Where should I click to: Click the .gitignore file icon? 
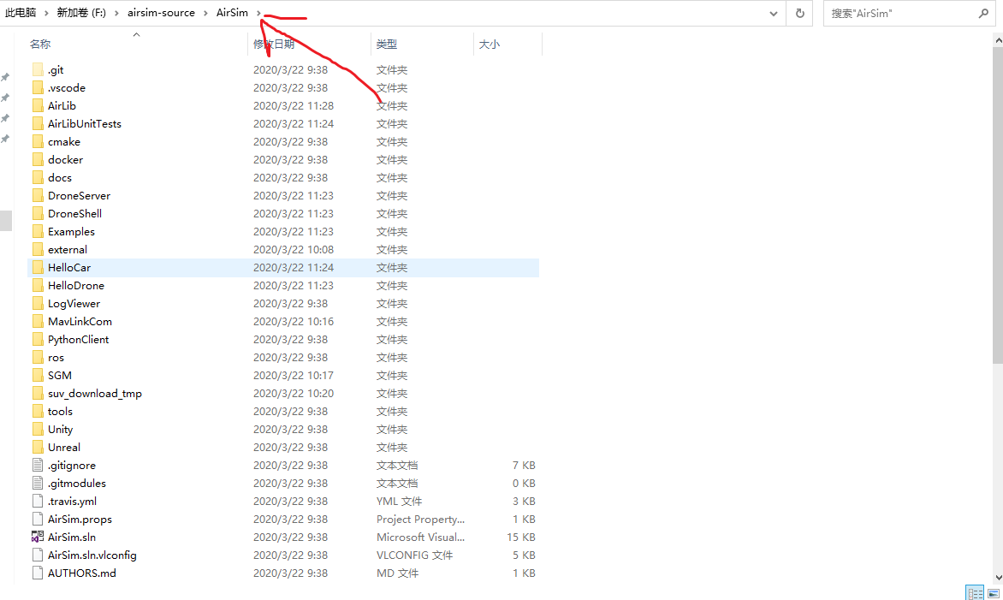38,465
